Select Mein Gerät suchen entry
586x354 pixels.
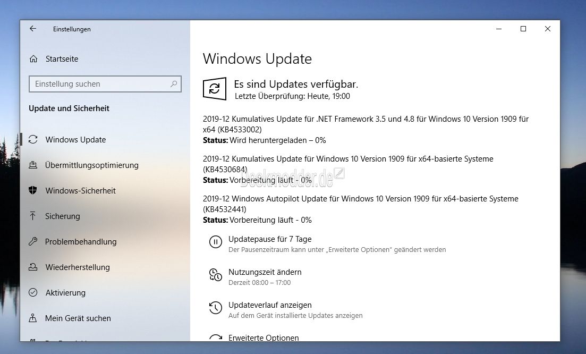point(78,318)
